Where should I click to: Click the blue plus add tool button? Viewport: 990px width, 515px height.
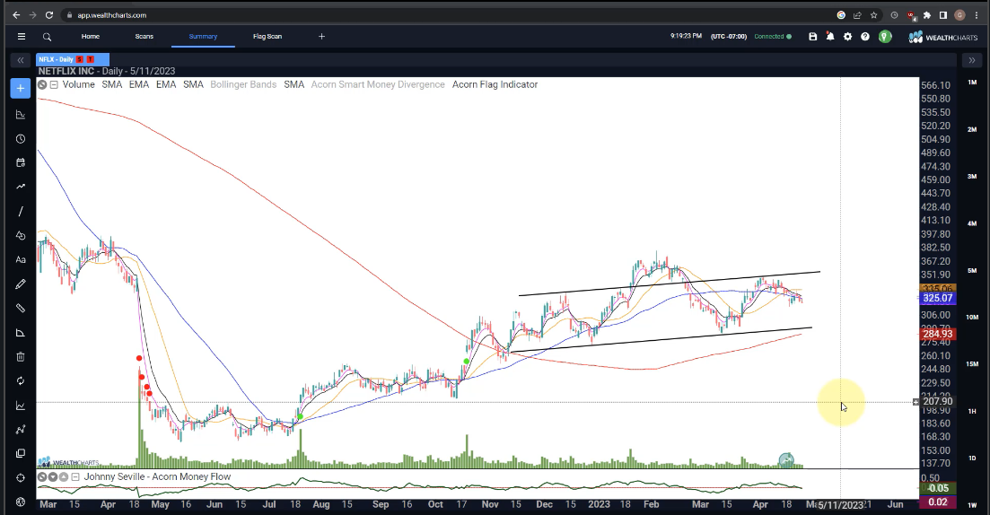pos(21,88)
